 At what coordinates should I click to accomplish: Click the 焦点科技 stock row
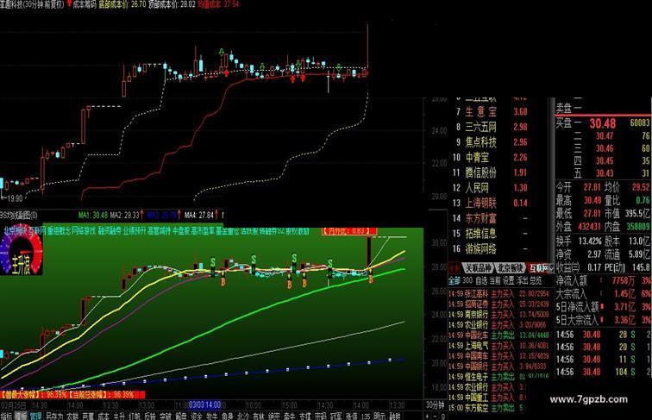click(491, 142)
